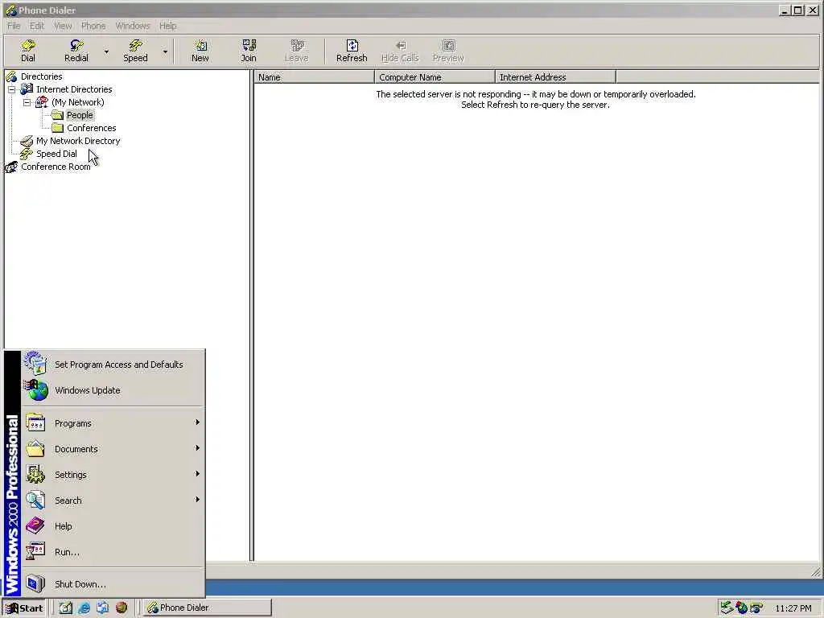The width and height of the screenshot is (824, 618).
Task: Select Conference Room in the tree
Action: coord(56,167)
